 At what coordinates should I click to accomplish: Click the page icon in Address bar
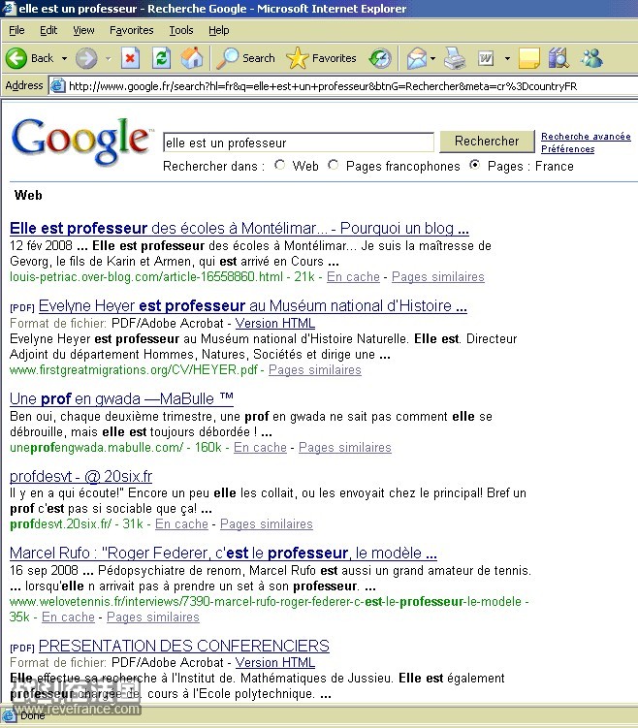coord(57,86)
